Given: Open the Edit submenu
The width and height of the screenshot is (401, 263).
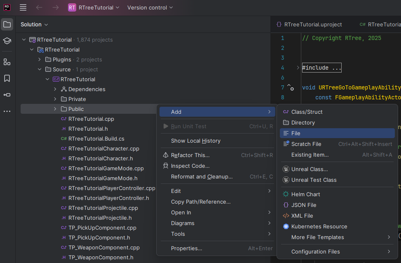Looking at the screenshot, I should (217, 191).
